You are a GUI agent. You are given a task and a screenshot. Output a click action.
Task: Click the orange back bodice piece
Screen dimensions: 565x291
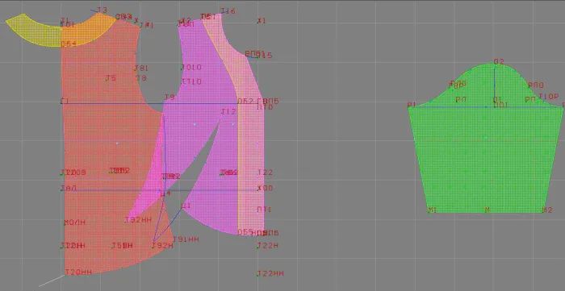pos(108,143)
